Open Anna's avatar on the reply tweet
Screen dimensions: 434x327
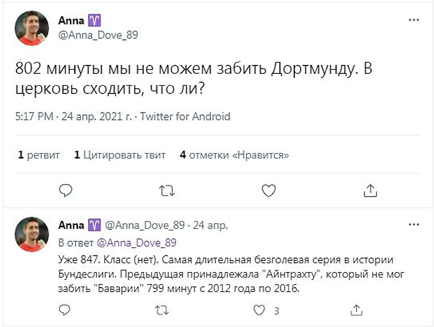(x=32, y=233)
